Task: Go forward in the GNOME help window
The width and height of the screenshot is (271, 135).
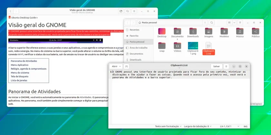Action: [x=16, y=11]
